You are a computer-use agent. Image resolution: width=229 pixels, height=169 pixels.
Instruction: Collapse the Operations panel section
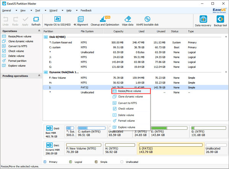[39, 31]
